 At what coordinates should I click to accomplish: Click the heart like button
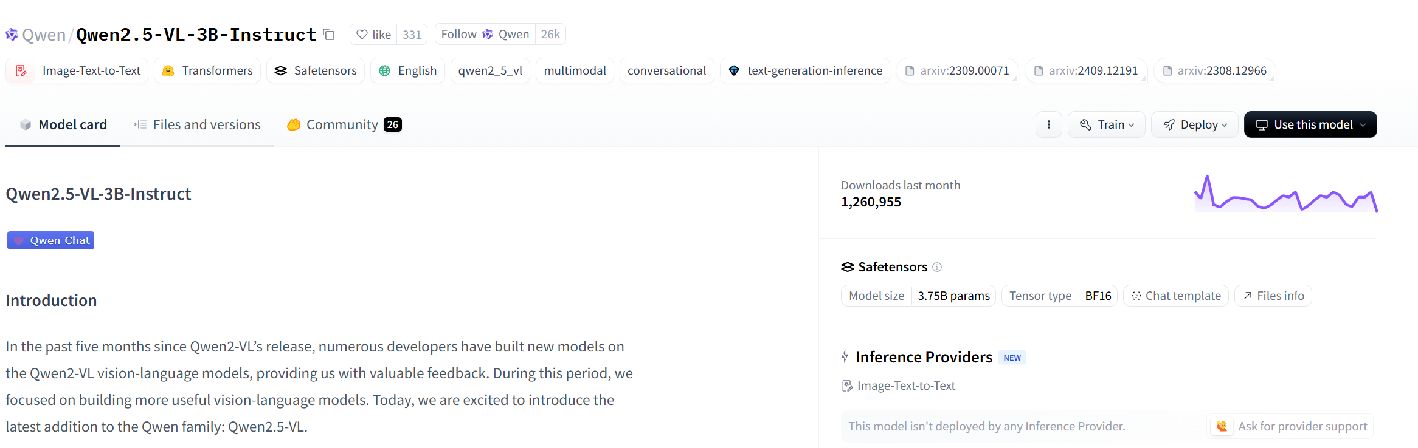[x=373, y=35]
